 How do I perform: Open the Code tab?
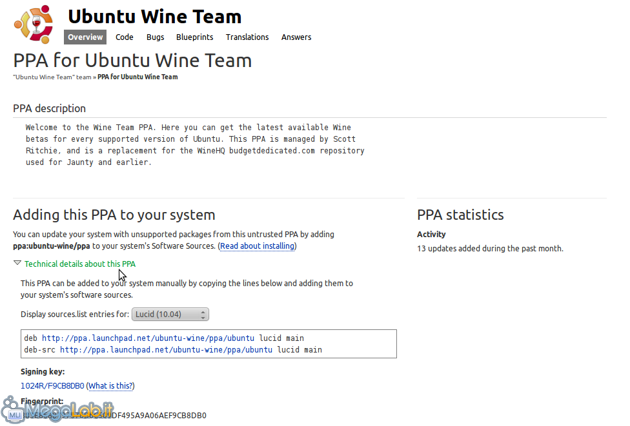pos(125,37)
